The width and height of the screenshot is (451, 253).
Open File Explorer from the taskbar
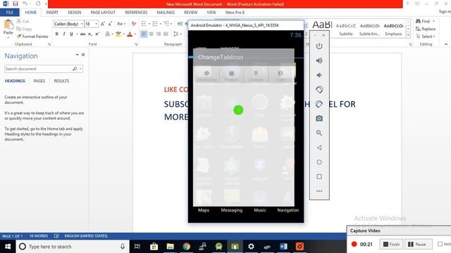click(171, 247)
